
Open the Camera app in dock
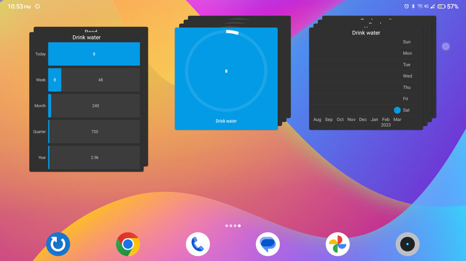point(407,244)
